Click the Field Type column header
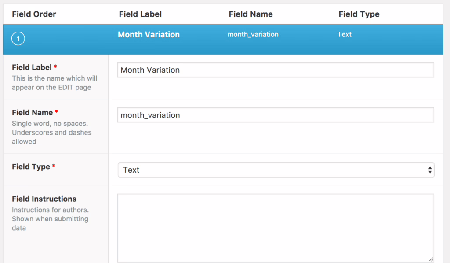The width and height of the screenshot is (450, 263). pyautogui.click(x=359, y=14)
